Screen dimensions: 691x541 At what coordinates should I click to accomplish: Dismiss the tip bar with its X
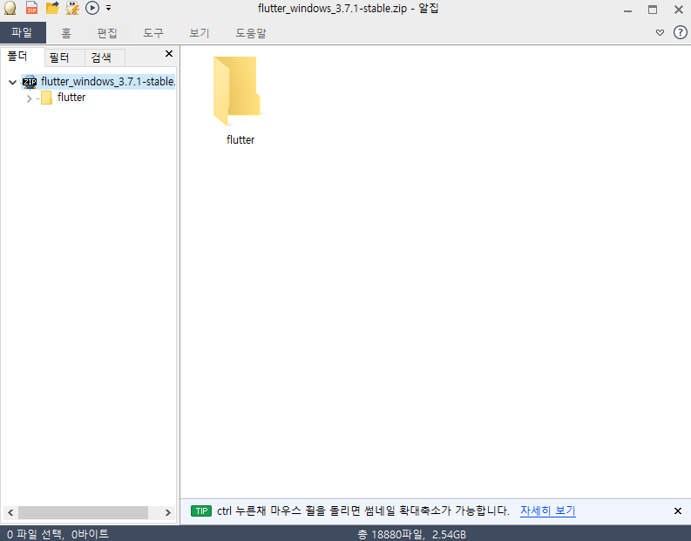tap(678, 511)
